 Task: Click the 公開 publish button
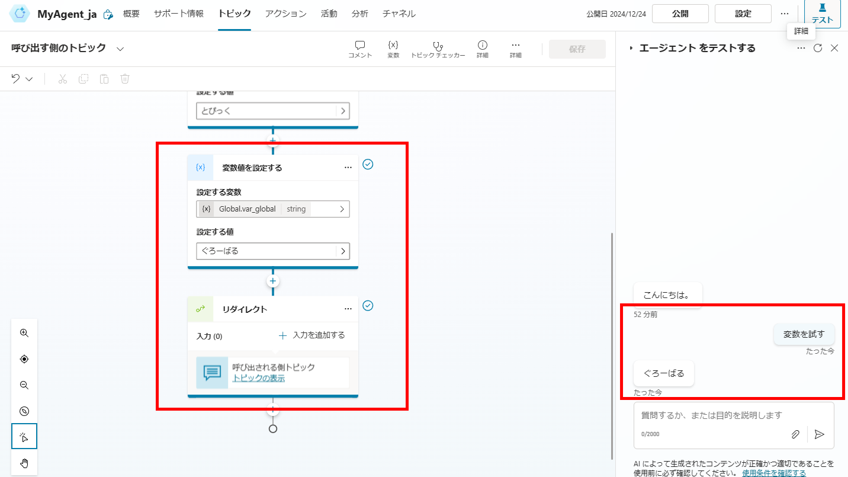680,14
